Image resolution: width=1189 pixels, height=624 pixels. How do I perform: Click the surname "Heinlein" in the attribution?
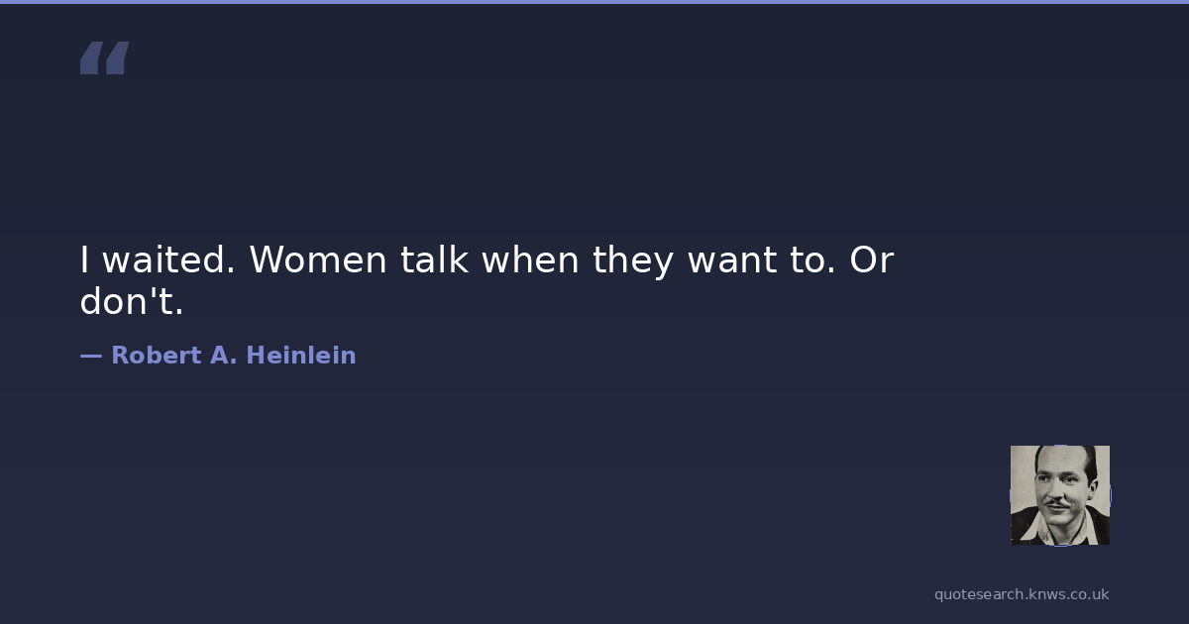pos(300,356)
